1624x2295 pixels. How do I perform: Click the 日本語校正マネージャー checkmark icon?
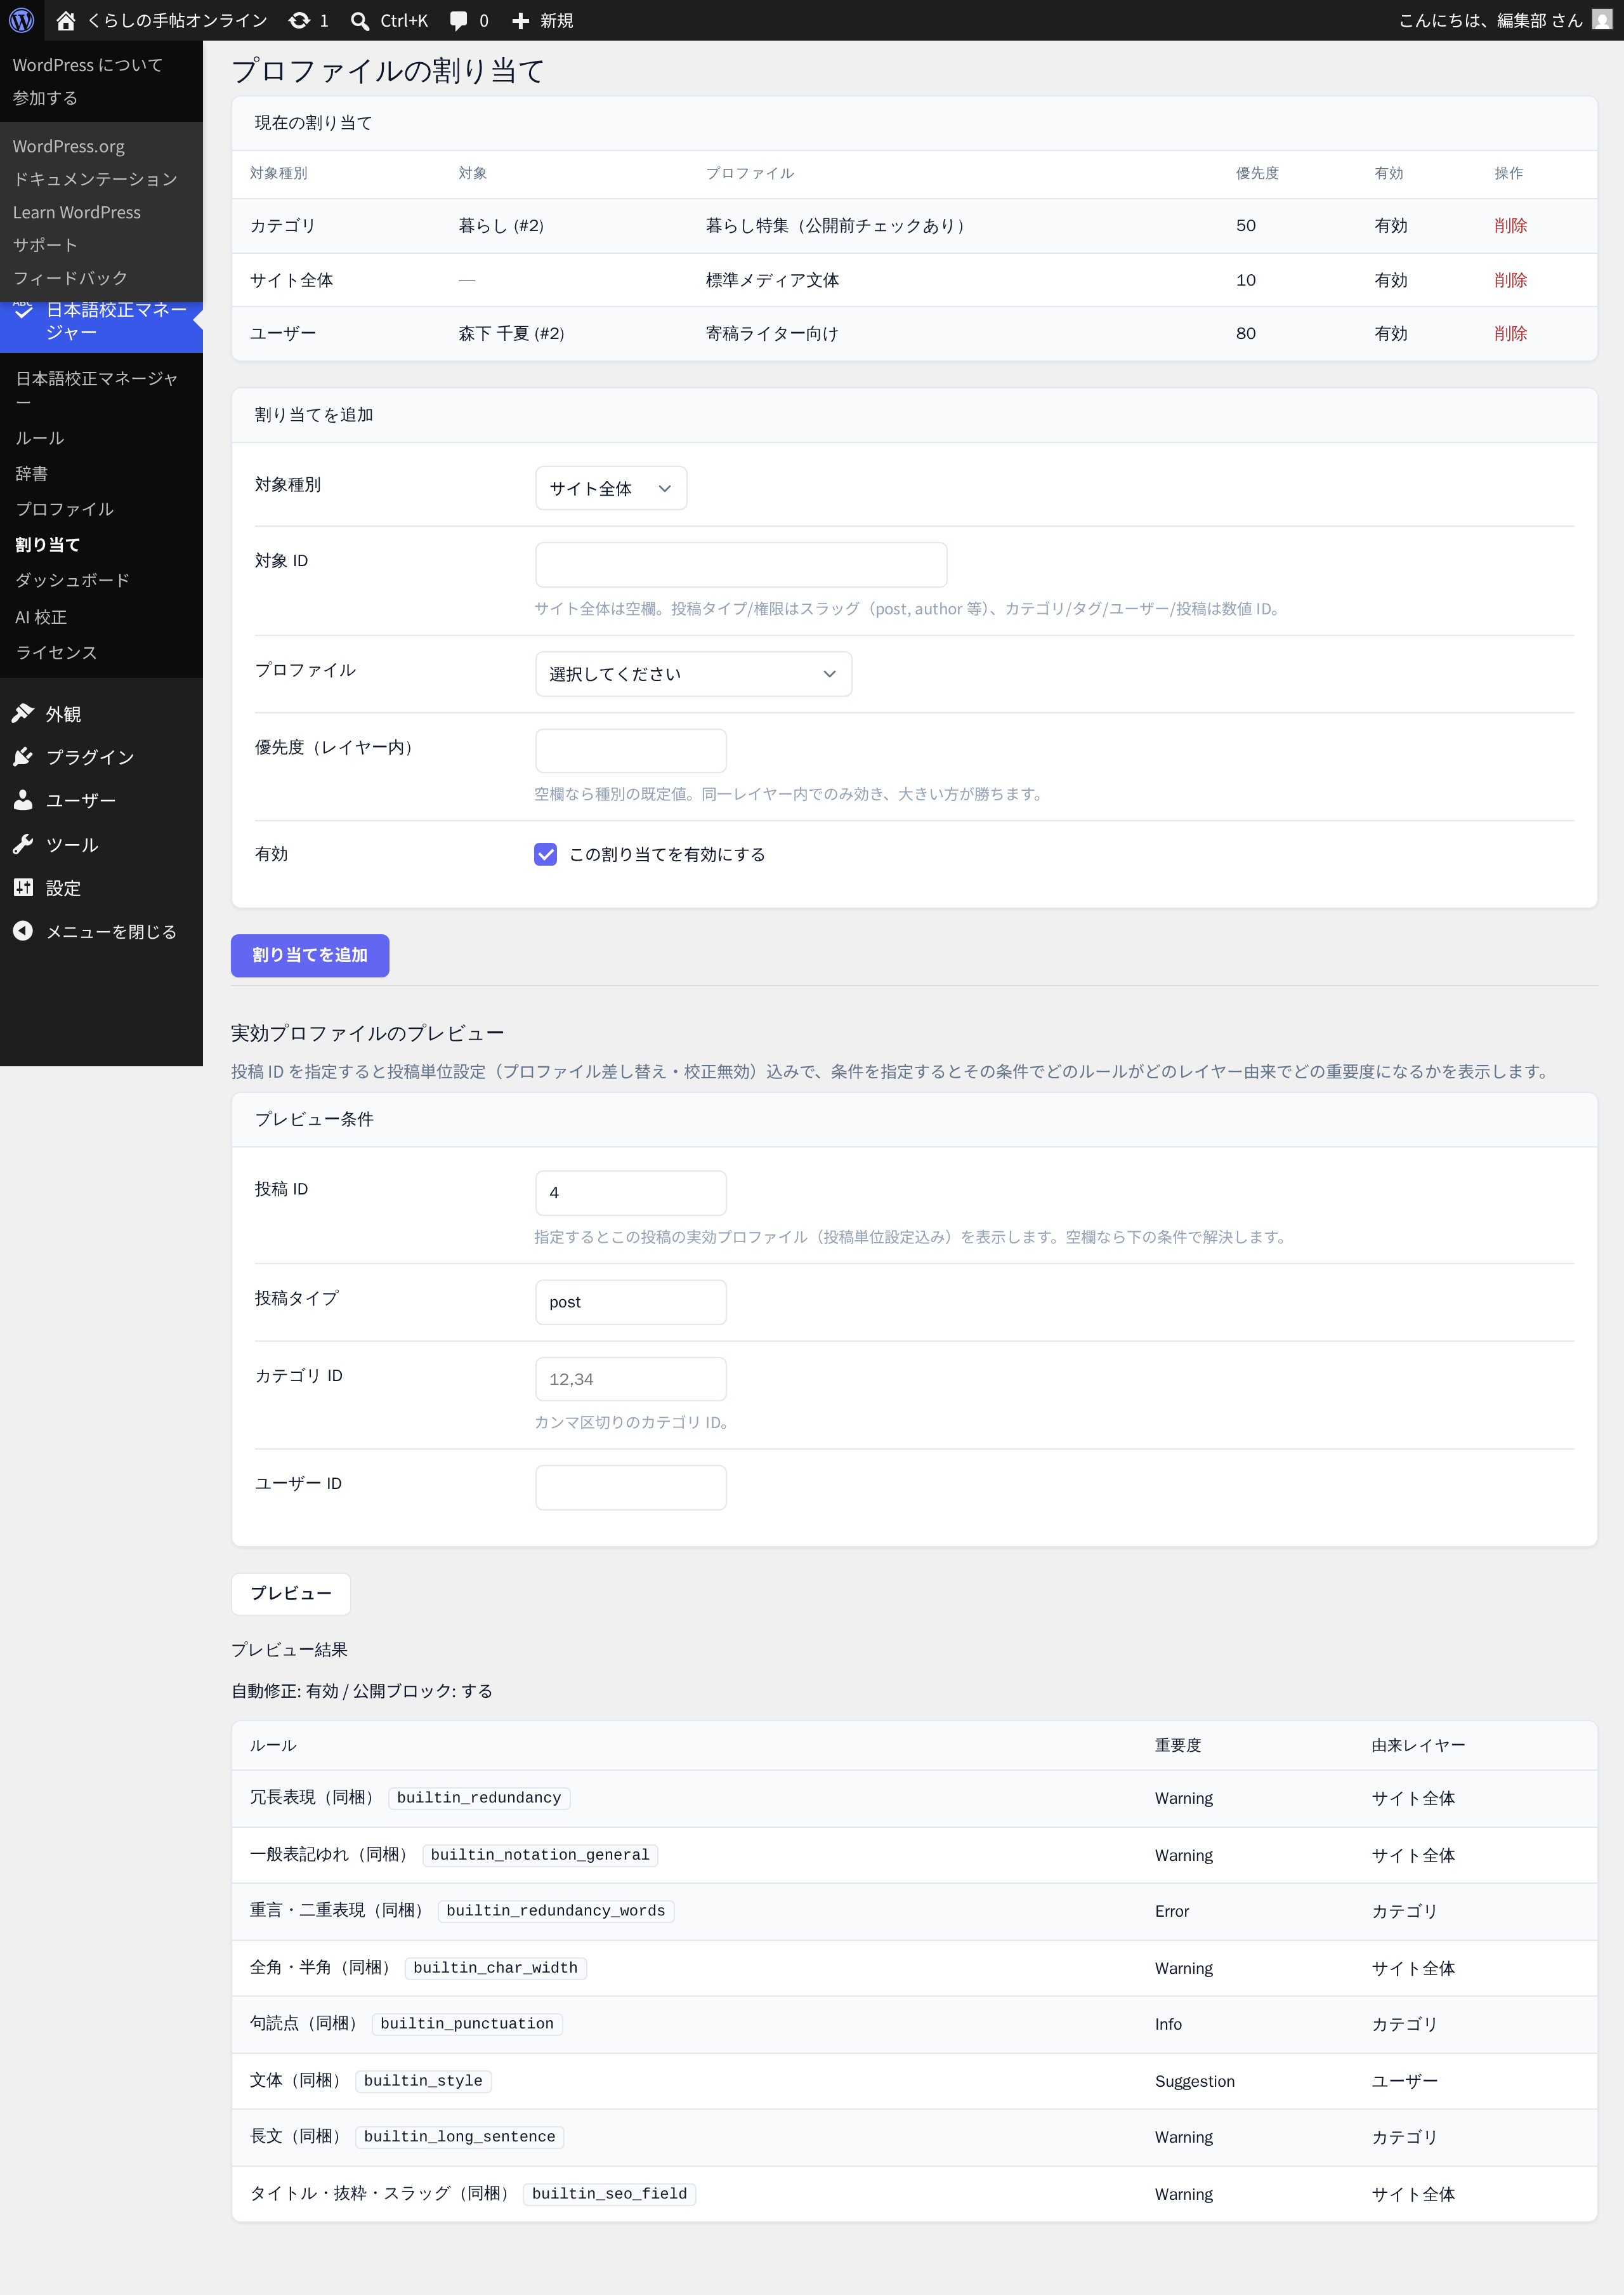23,311
